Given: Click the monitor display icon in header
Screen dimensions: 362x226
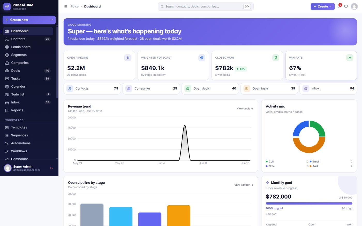Looking at the screenshot, I should pyautogui.click(x=346, y=6).
